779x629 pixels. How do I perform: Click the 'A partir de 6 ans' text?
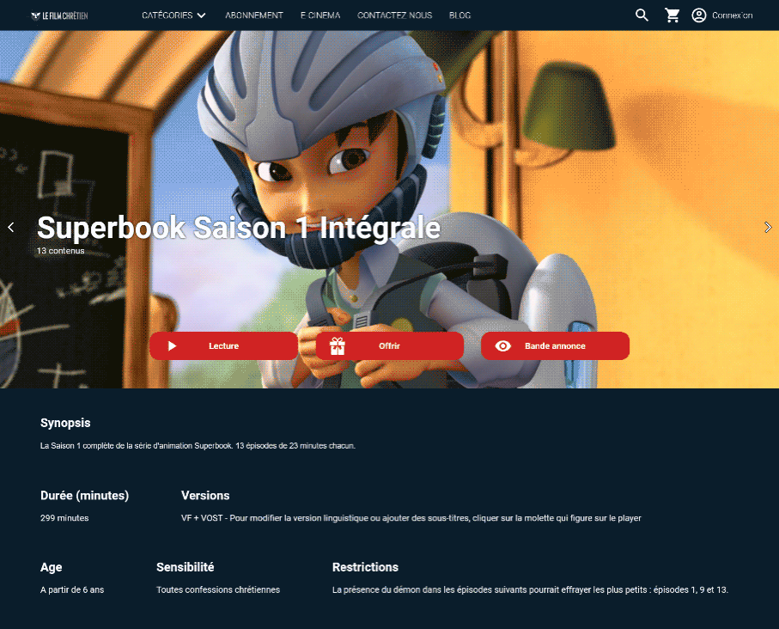pyautogui.click(x=72, y=589)
